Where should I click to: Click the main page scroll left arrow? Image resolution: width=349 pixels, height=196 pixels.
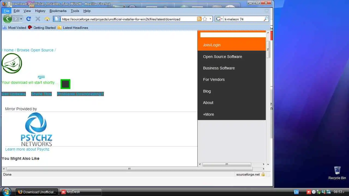coord(4,169)
